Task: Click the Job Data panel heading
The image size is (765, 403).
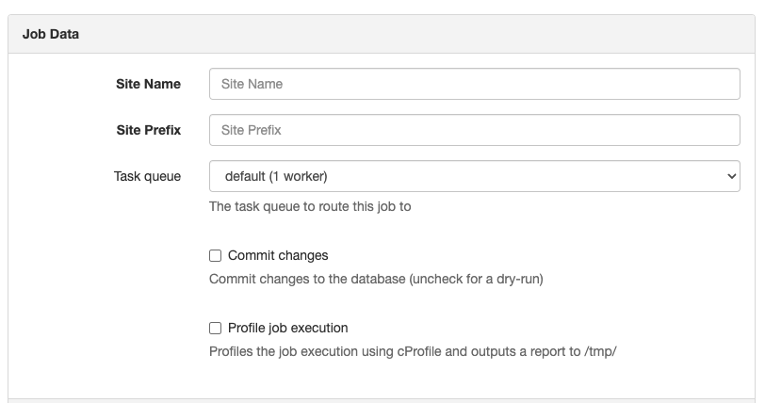Action: point(51,34)
